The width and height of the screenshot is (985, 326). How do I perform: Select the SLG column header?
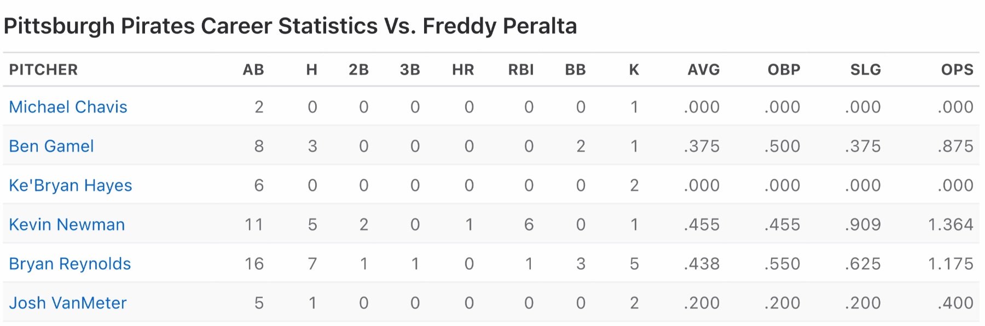pos(866,70)
